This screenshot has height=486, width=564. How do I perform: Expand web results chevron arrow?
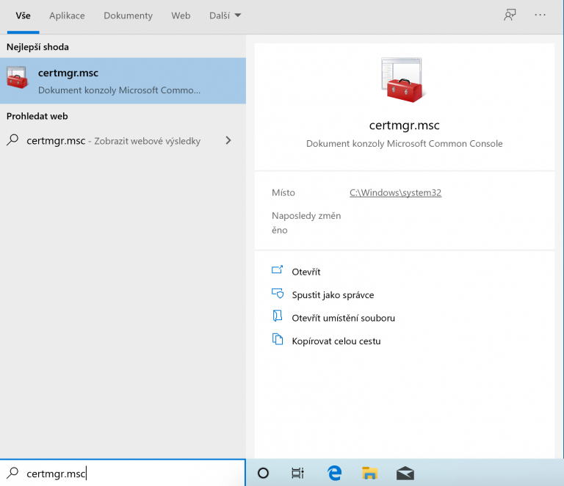click(228, 140)
